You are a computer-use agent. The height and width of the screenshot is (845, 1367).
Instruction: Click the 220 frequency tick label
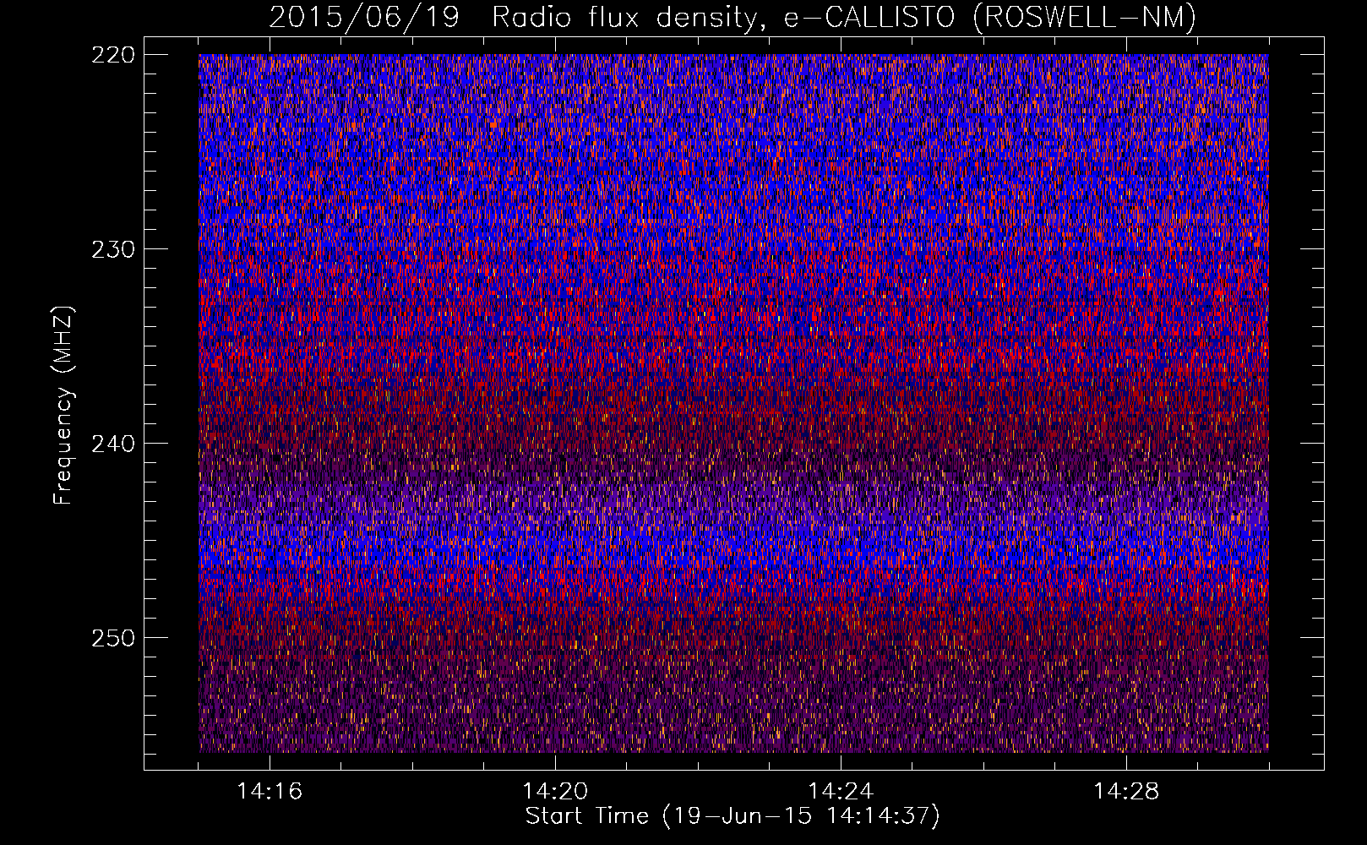[112, 55]
